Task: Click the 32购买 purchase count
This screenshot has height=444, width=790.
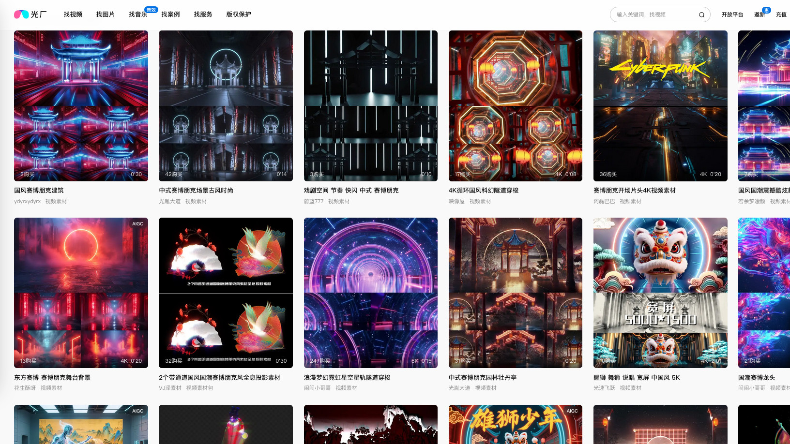Action: click(174, 361)
